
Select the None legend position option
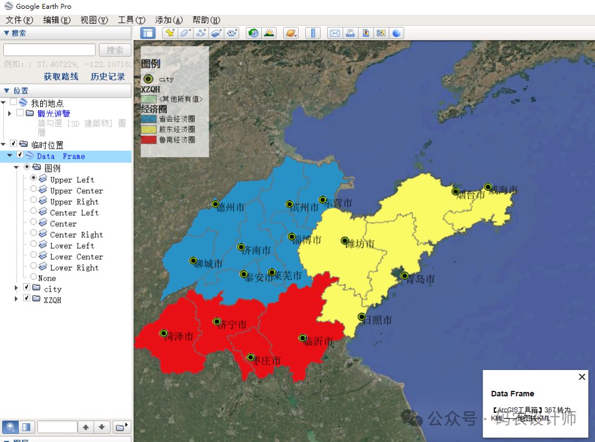click(34, 277)
